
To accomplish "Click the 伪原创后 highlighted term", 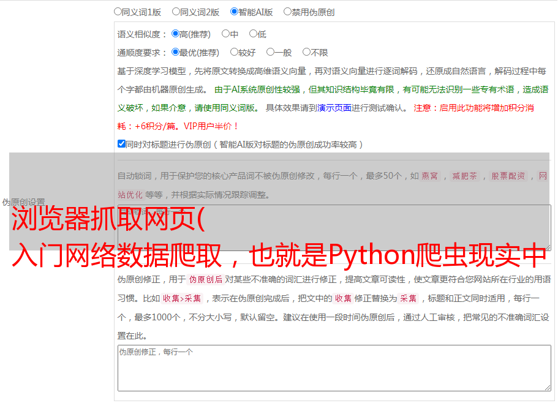I will [206, 279].
